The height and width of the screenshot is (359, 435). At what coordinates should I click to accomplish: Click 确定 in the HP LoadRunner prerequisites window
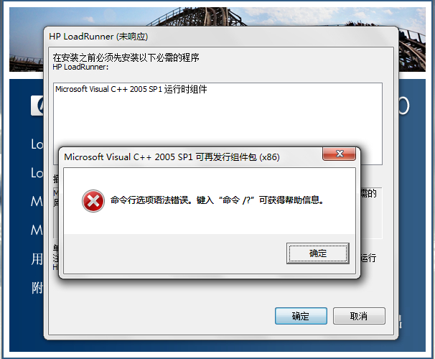tap(301, 316)
